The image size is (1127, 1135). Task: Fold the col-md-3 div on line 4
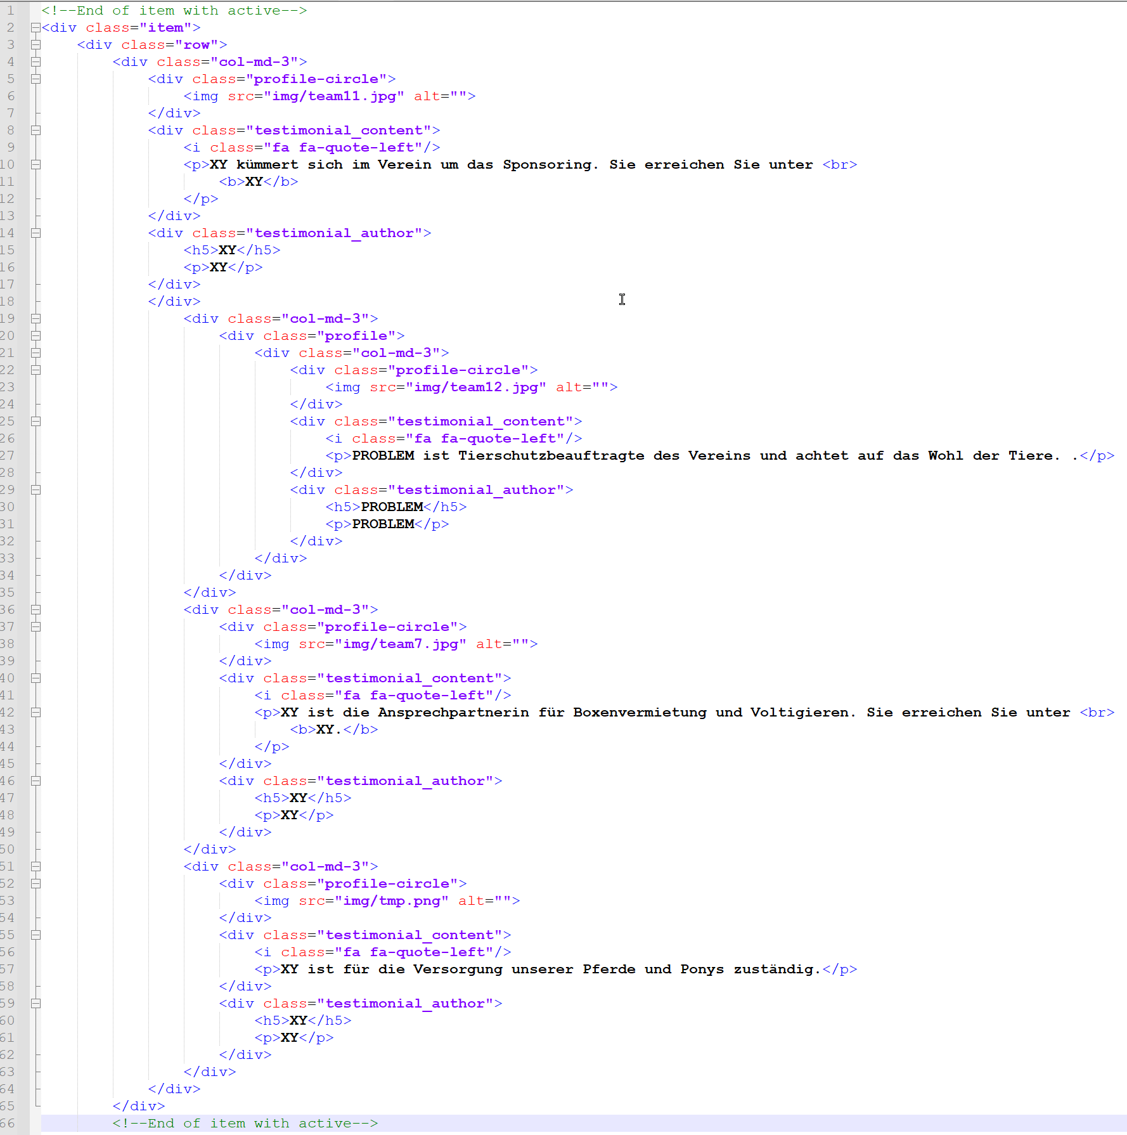[35, 62]
